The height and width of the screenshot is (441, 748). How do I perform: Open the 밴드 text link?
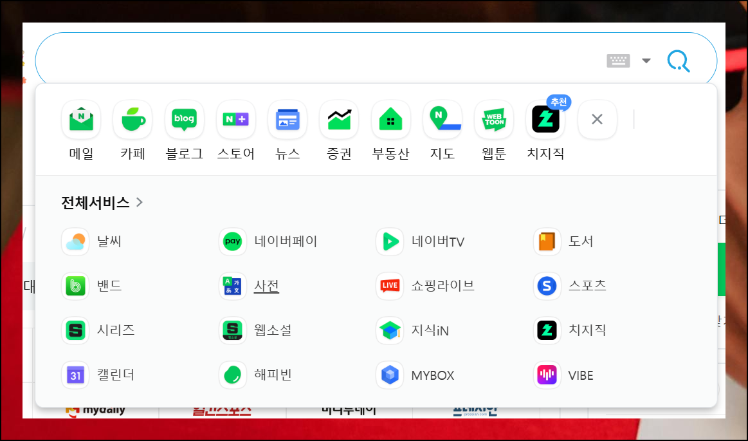[109, 286]
